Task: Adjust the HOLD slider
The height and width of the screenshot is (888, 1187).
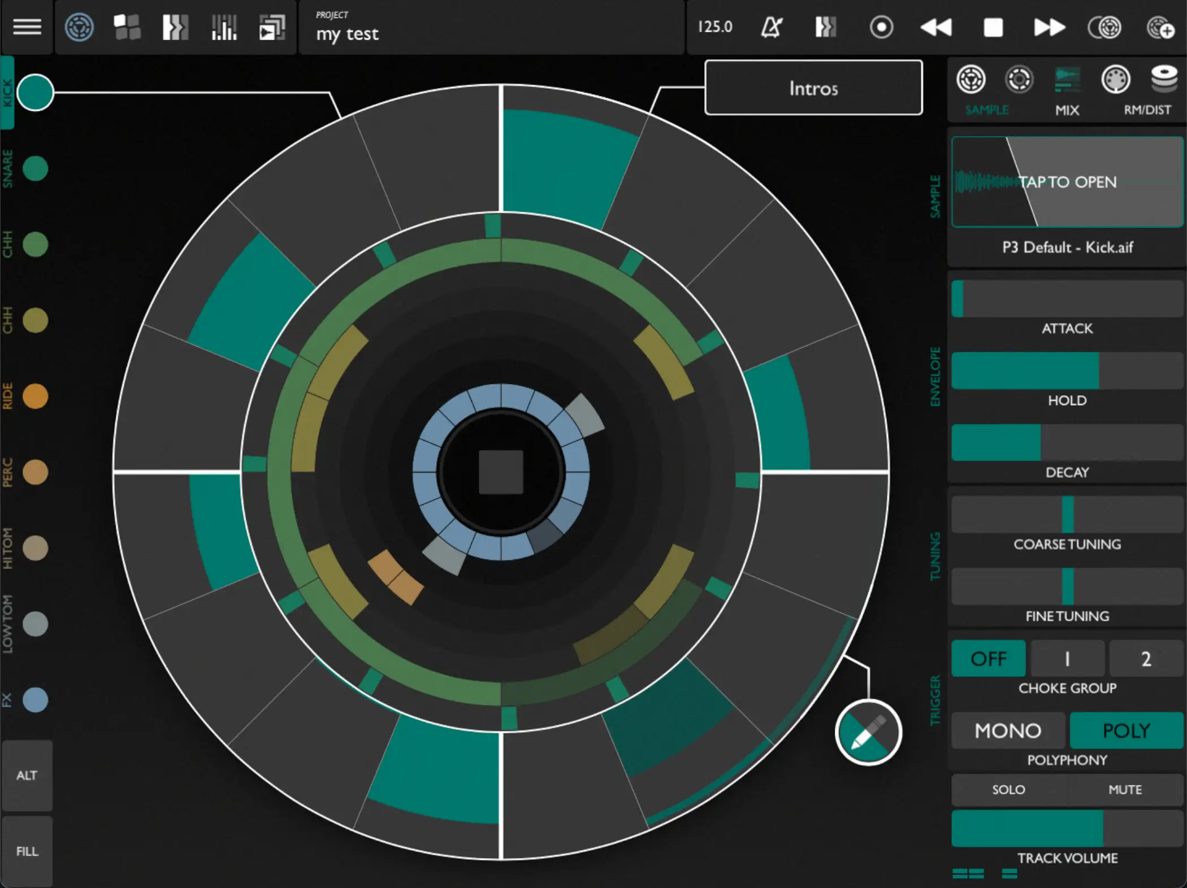Action: coord(1067,371)
